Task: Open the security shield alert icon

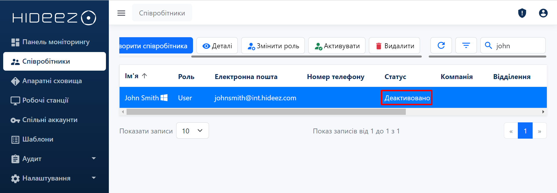Action: [522, 13]
